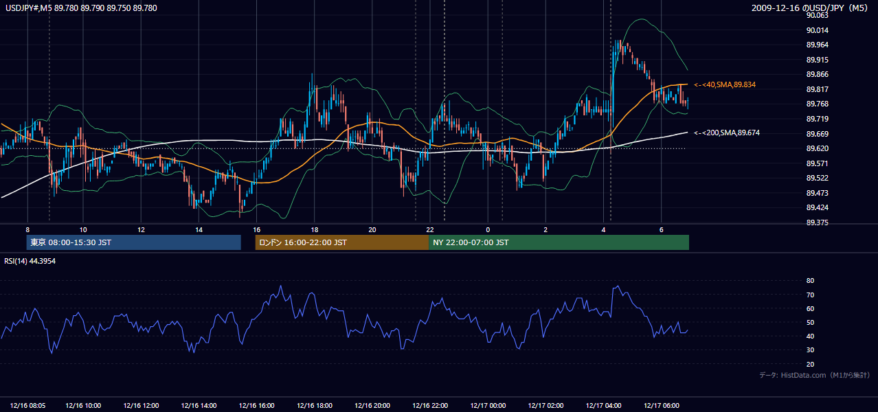Viewport: 878px width, 412px height.
Task: Click the 12/16 16:00 timestamp
Action: (x=256, y=406)
